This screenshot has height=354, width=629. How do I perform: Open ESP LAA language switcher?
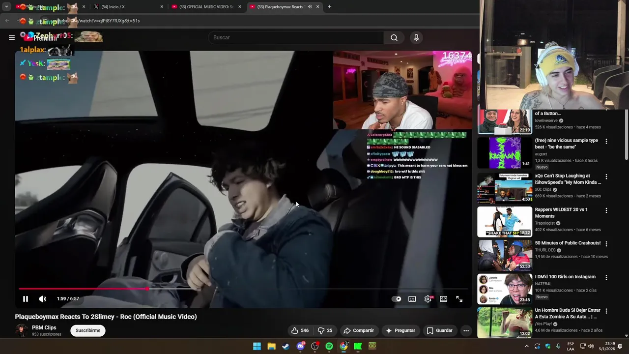click(571, 346)
